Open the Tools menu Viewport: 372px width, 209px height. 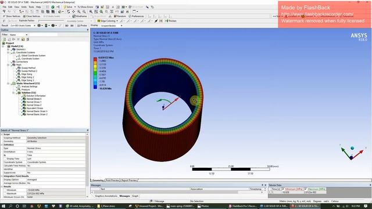(31, 7)
